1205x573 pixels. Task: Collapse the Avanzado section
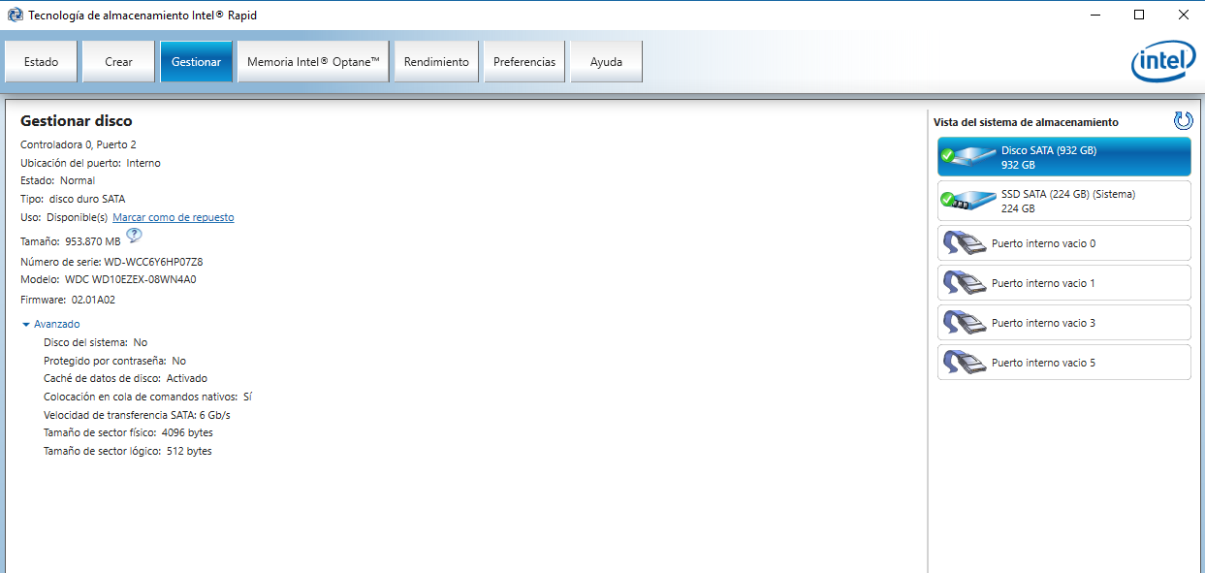(50, 324)
